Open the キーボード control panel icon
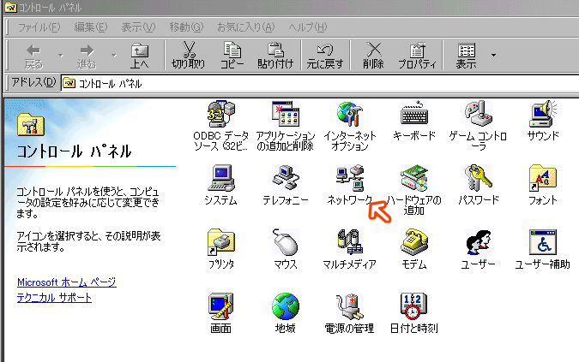579x362 pixels. coord(414,114)
